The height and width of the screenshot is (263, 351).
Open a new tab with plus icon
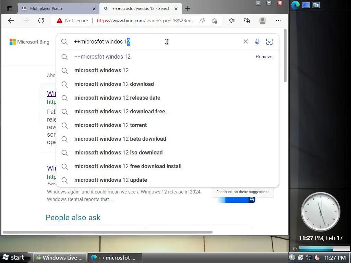(x=187, y=9)
